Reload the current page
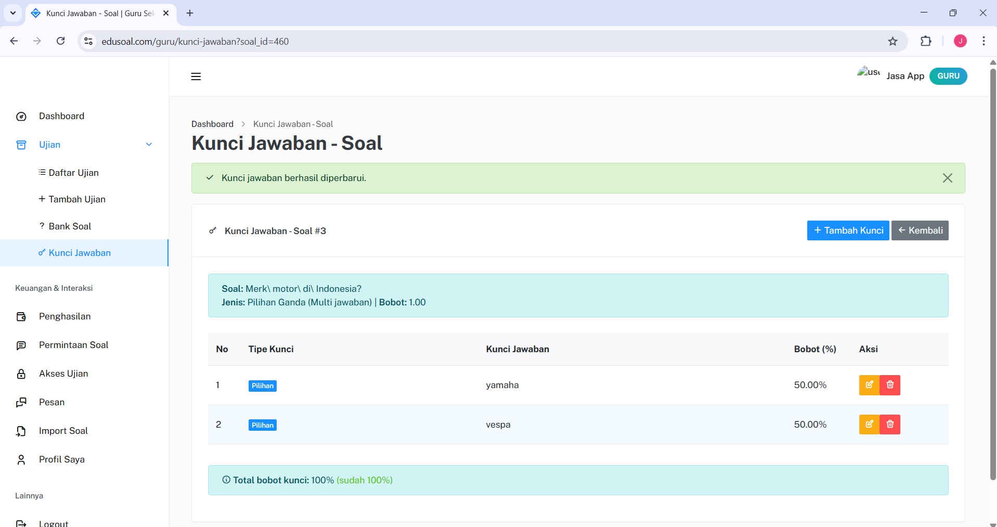The image size is (997, 527). (x=61, y=42)
